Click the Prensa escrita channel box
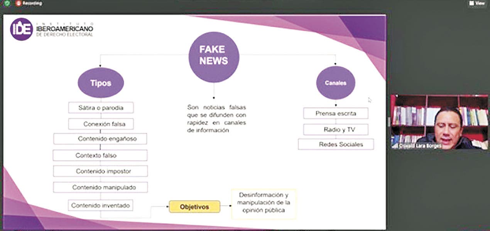Viewport: 490px width, 231px height. coord(335,114)
